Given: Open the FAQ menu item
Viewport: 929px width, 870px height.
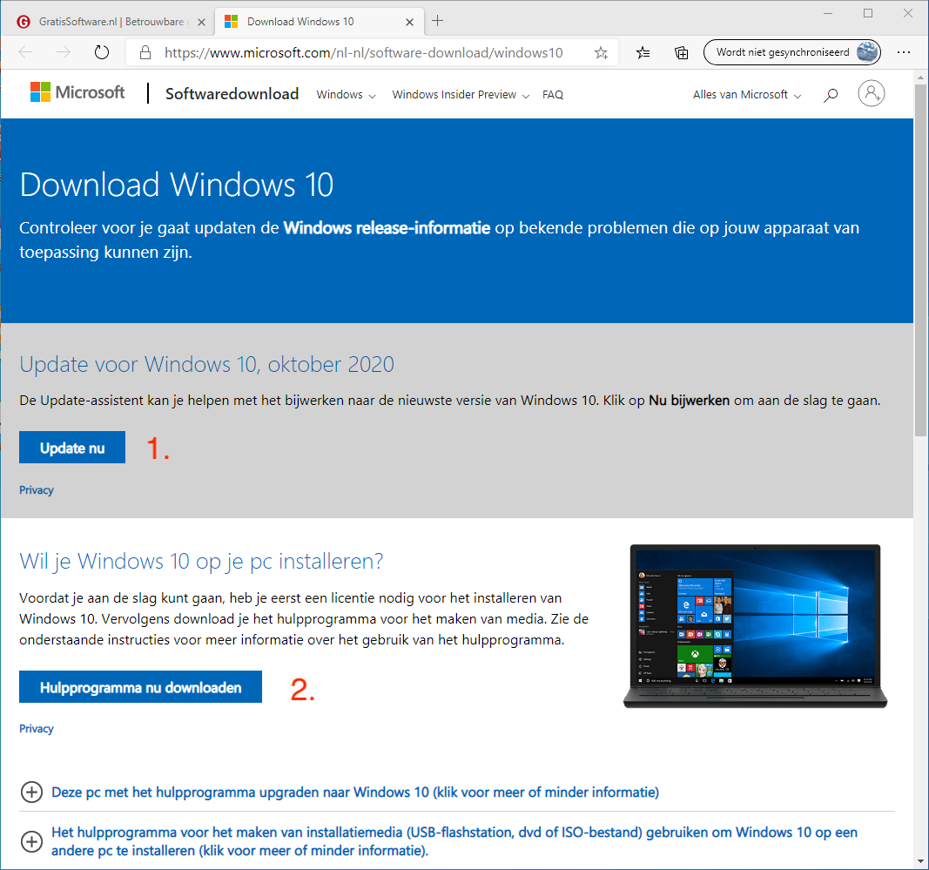Looking at the screenshot, I should tap(553, 95).
